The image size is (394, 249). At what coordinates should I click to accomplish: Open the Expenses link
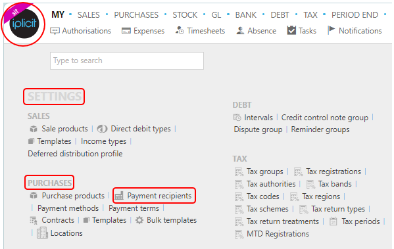coord(149,31)
